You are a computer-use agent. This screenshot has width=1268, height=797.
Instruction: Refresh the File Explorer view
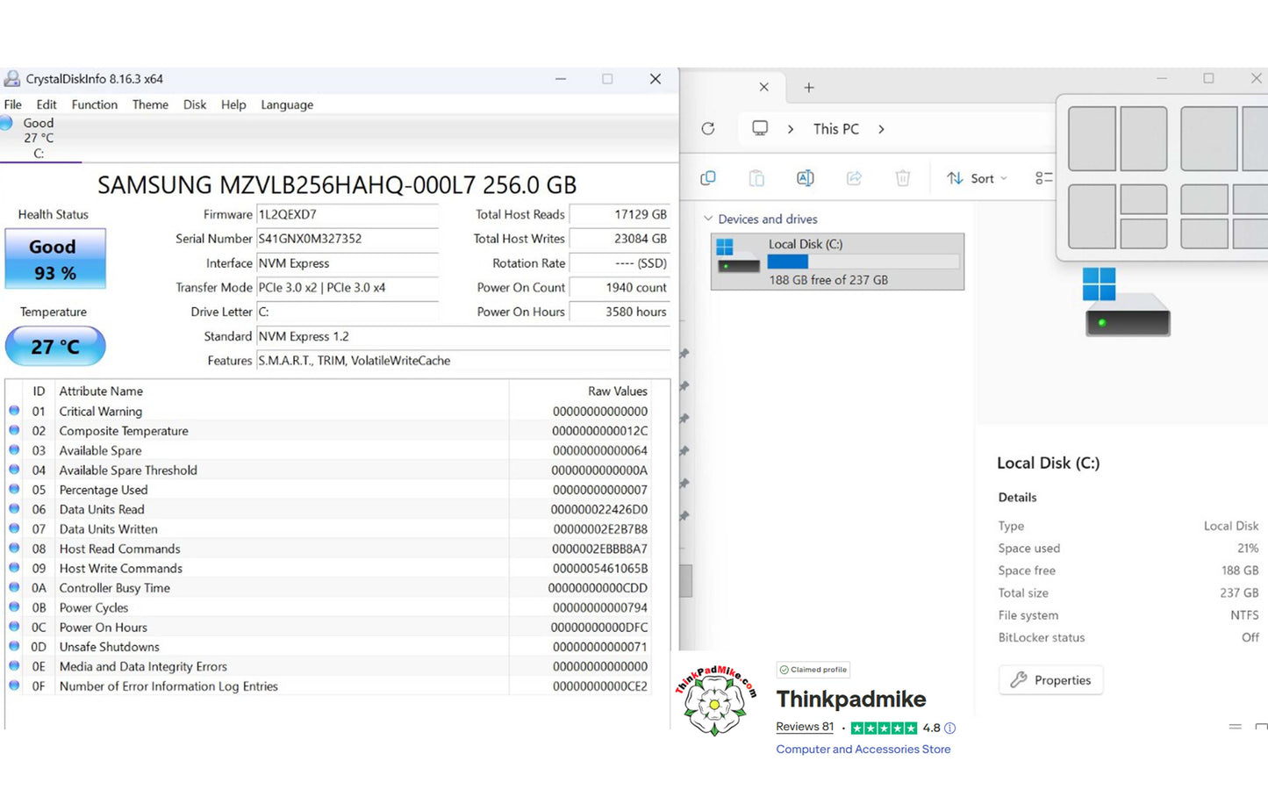point(708,129)
